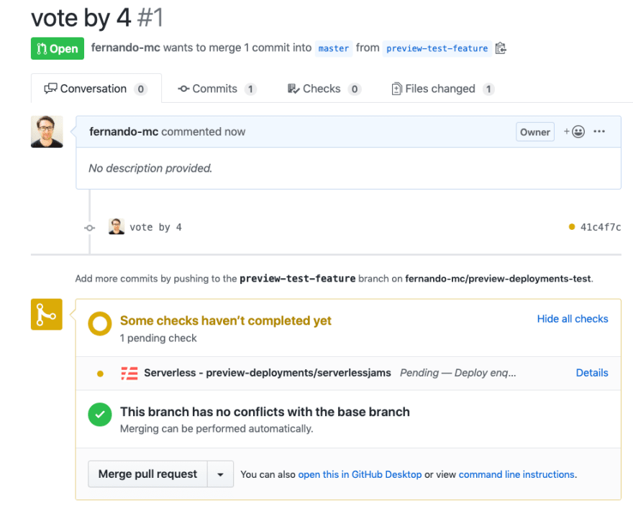Click the yellow pending status dot beside 41c4f7c
Image resolution: width=633 pixels, height=508 pixels.
[x=572, y=227]
